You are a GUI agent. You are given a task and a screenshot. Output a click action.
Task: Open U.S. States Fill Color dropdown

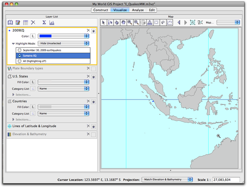(63, 82)
